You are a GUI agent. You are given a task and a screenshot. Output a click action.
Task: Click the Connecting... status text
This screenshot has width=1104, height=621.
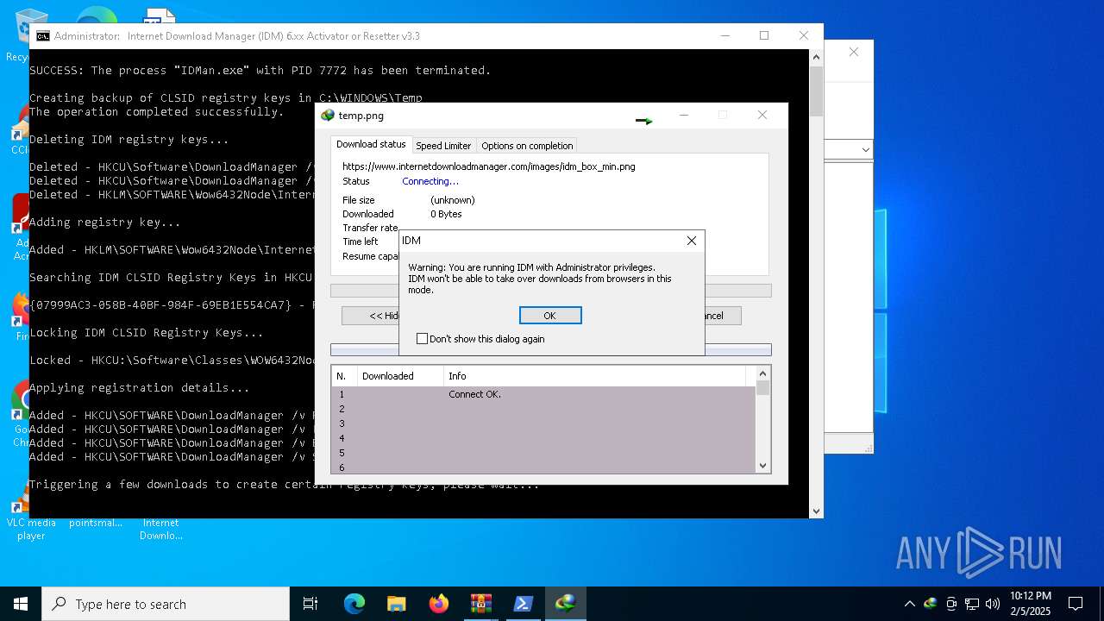(x=430, y=181)
